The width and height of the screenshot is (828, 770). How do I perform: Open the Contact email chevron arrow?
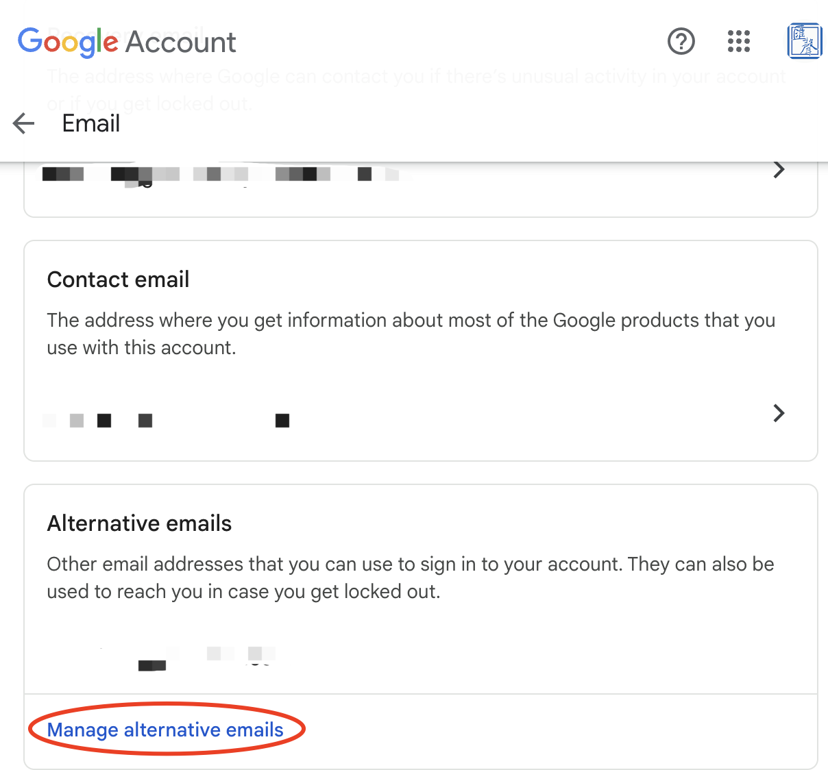[779, 413]
